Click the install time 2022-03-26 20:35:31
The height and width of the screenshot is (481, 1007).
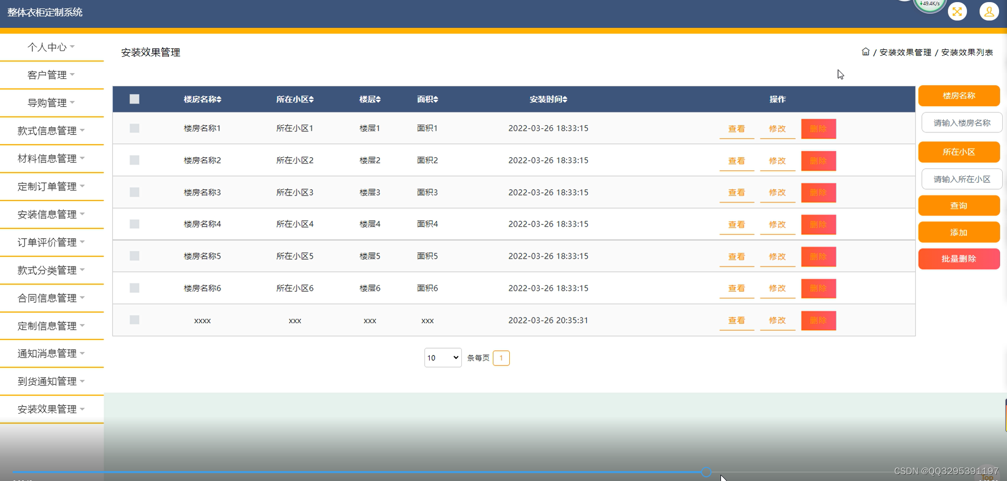tap(548, 320)
